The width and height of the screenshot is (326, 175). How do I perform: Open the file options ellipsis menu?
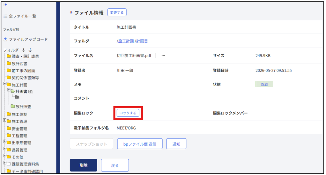(163, 55)
